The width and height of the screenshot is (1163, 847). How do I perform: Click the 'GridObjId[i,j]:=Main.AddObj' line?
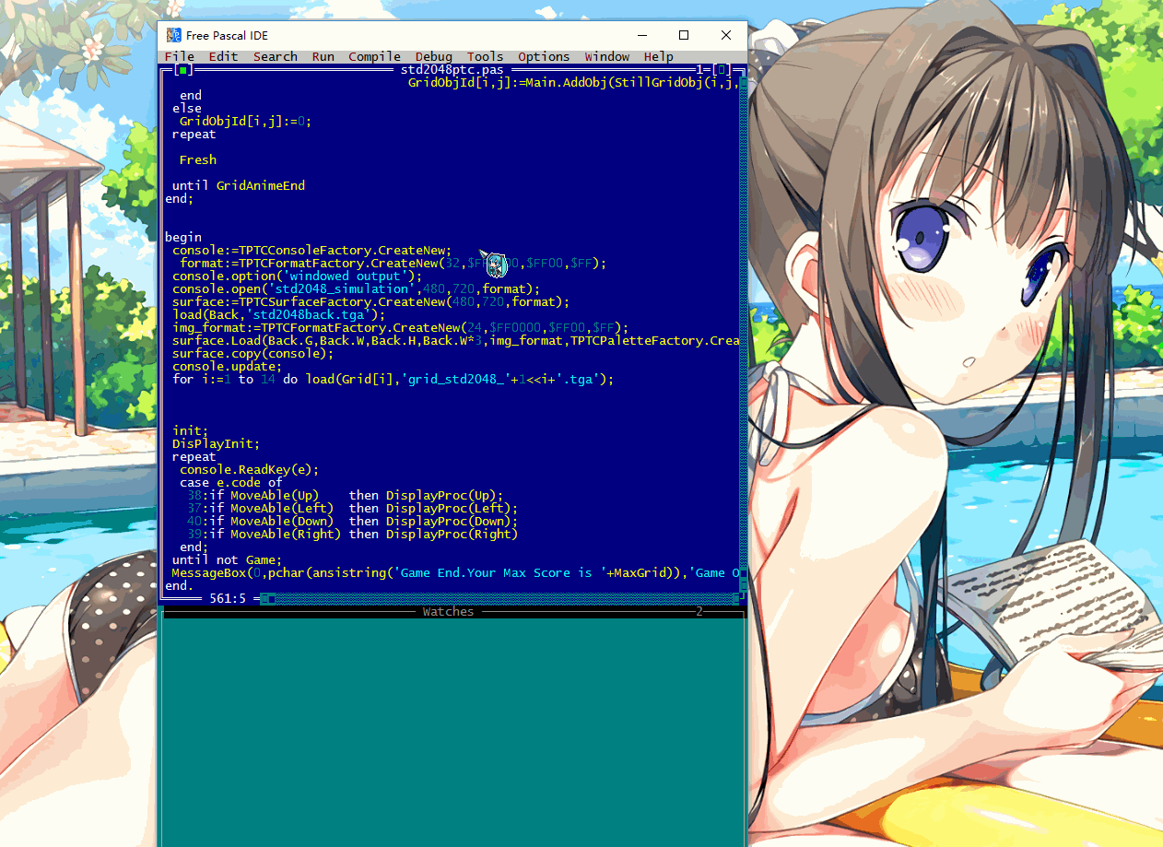tap(573, 82)
